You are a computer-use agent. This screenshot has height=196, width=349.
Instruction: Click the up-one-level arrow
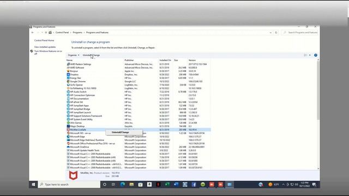coord(46,33)
